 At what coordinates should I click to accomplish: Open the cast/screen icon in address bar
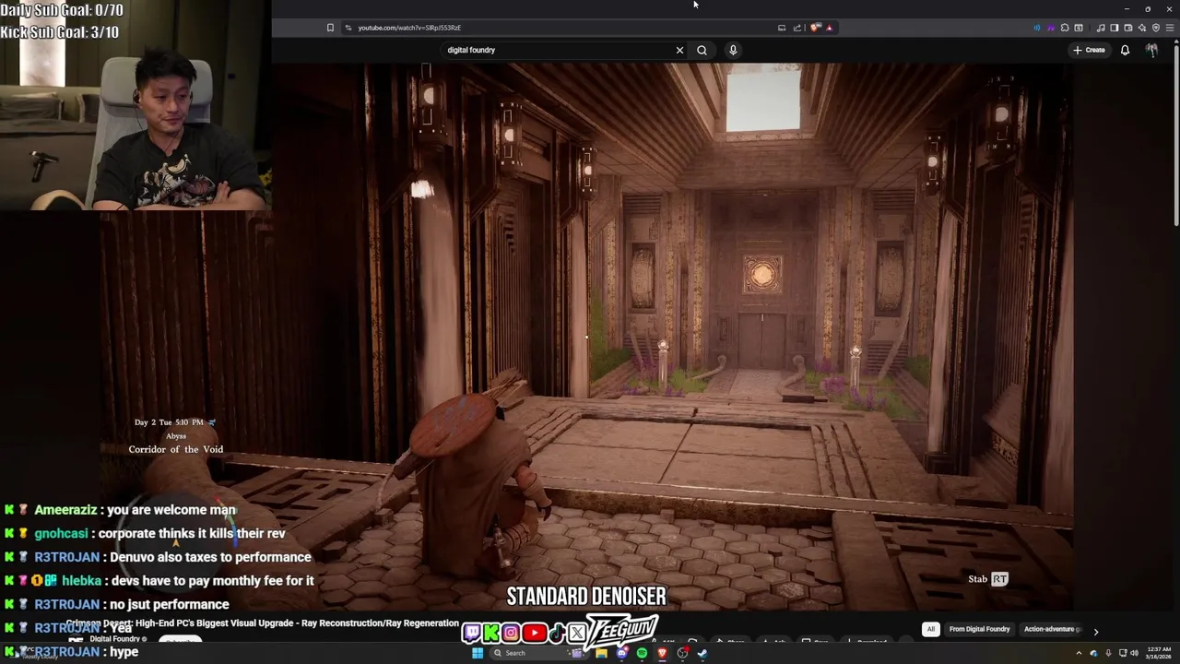point(782,28)
